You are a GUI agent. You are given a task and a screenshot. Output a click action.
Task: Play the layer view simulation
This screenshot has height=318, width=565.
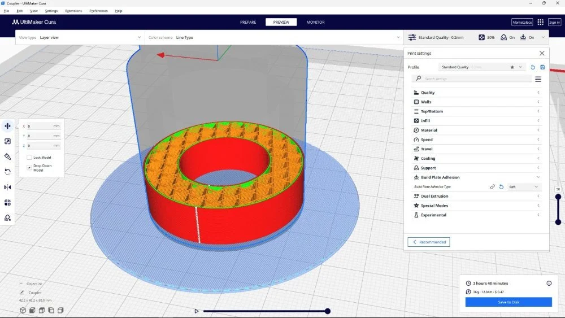[196, 311]
